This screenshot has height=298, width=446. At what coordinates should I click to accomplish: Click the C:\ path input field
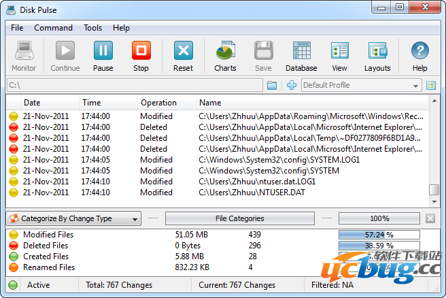134,85
